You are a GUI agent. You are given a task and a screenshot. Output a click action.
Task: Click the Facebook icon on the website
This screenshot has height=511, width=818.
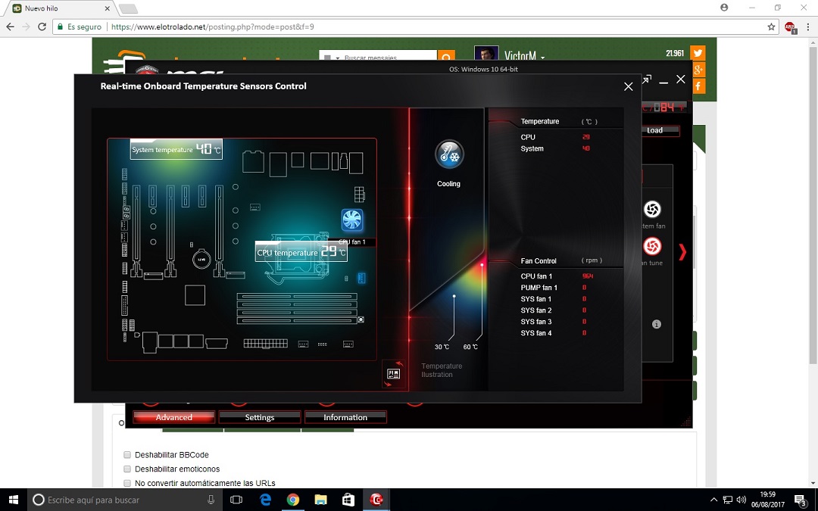point(698,86)
